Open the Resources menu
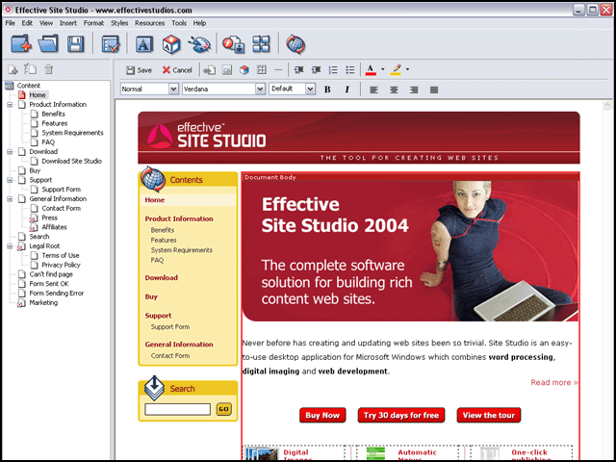The height and width of the screenshot is (462, 616). (150, 23)
